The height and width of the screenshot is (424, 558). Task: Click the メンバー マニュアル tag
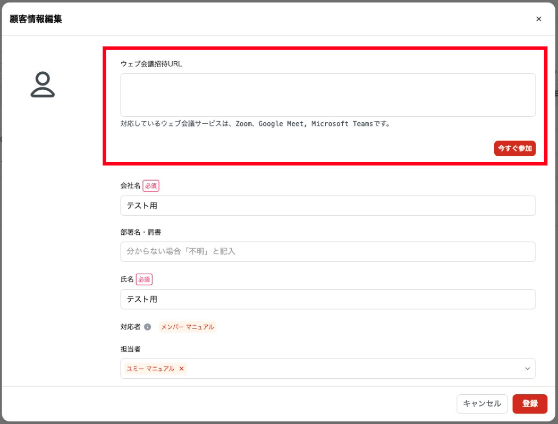coord(187,327)
